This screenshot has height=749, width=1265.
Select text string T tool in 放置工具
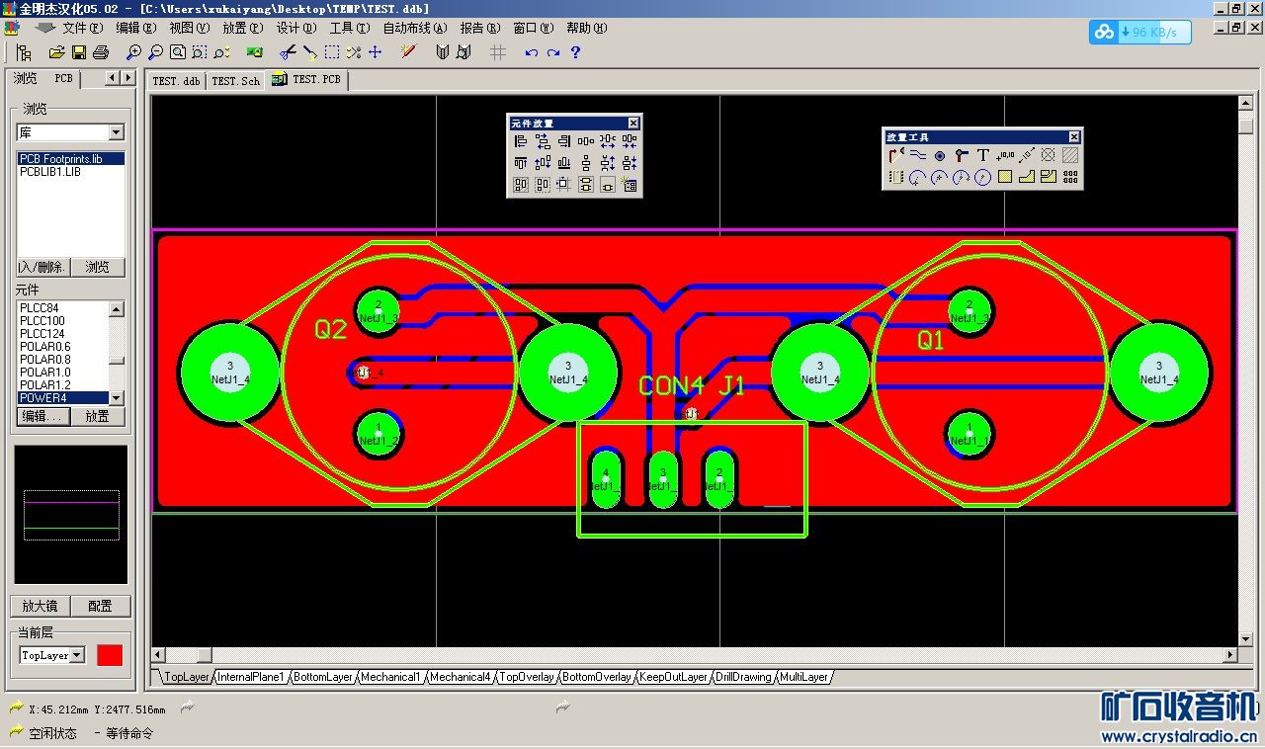(x=983, y=155)
